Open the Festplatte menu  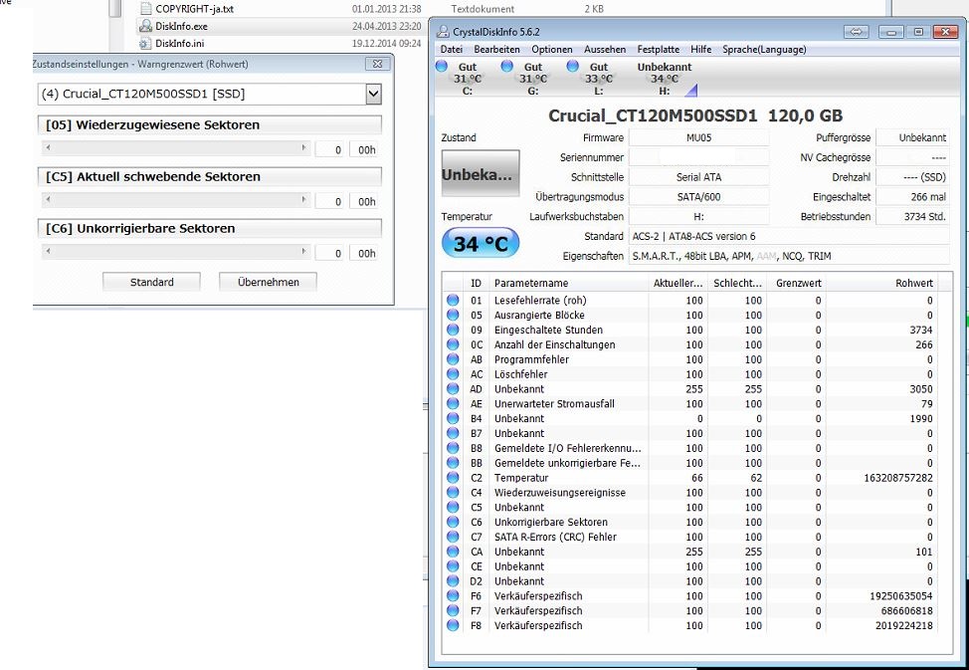[659, 50]
